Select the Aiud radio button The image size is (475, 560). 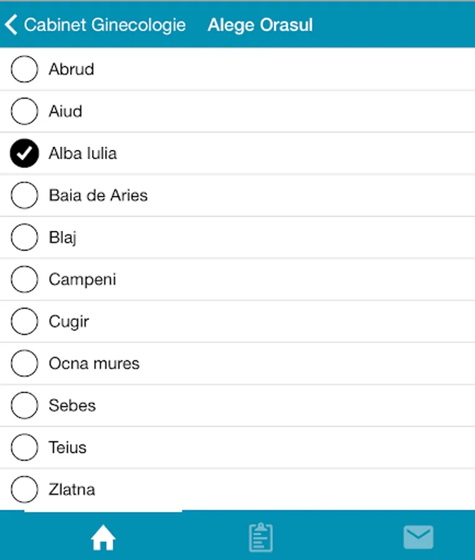click(24, 111)
